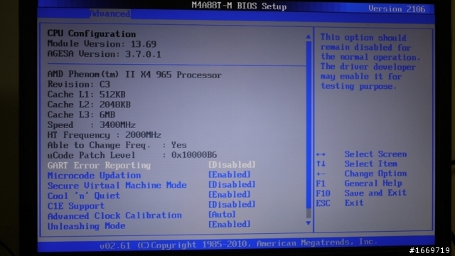Click Version 2106 label
The width and height of the screenshot is (455, 256).
[397, 9]
